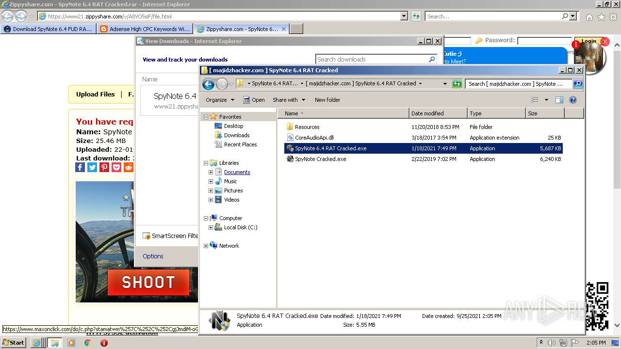Open the views dropdown arrow in Explorer
The height and width of the screenshot is (349, 621).
coord(546,100)
